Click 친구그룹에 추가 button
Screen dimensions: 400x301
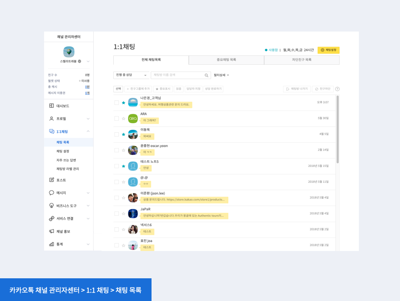tap(138, 89)
